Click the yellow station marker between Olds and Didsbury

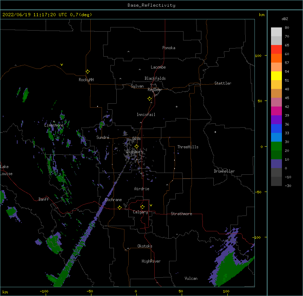tap(136, 146)
